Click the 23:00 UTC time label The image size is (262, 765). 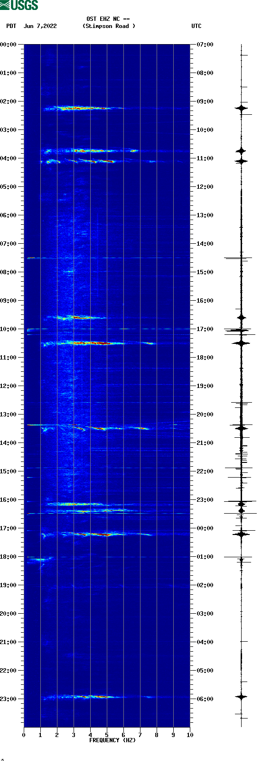point(205,500)
